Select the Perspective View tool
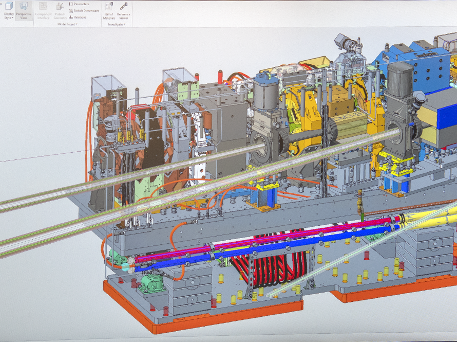457x342 pixels. (24, 7)
